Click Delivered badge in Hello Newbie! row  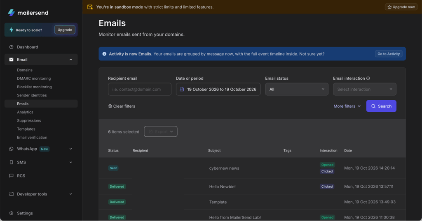pyautogui.click(x=117, y=186)
